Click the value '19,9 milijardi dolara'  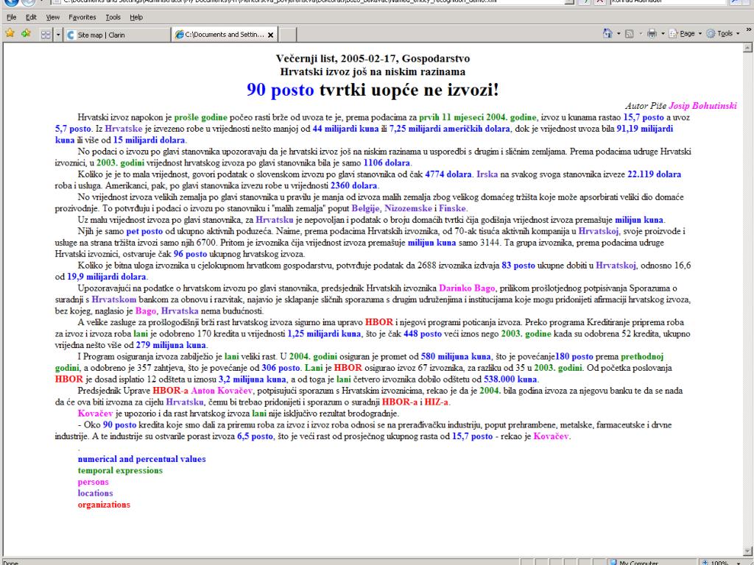coord(107,277)
